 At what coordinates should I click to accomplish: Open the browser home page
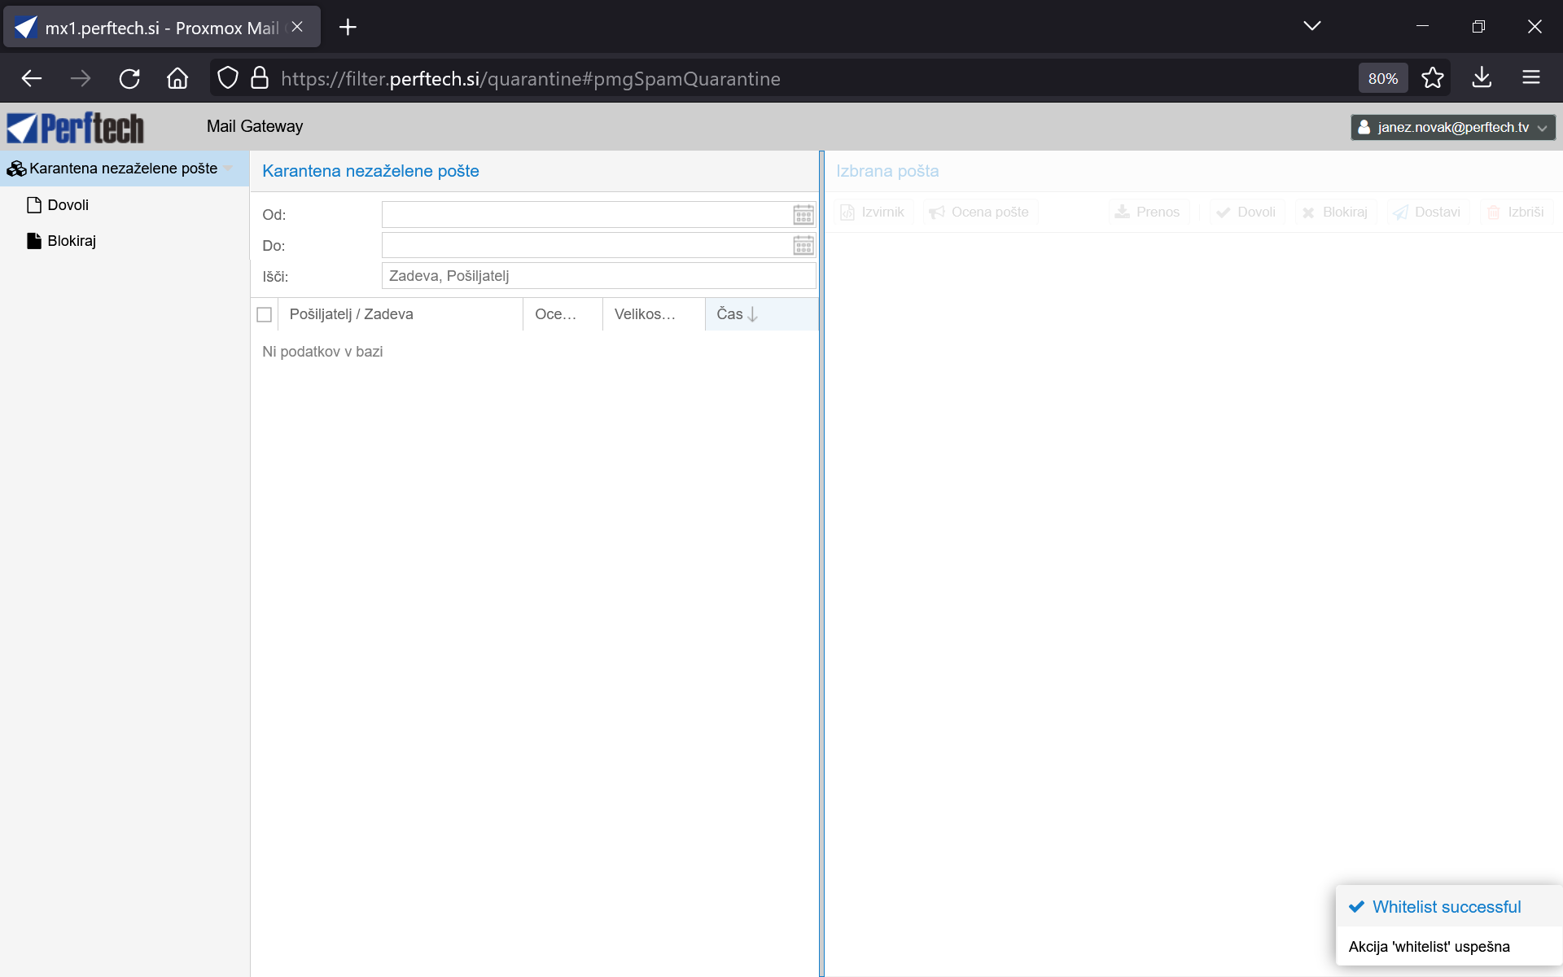pyautogui.click(x=177, y=79)
